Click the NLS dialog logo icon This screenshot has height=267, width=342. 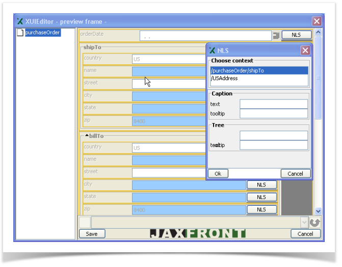pyautogui.click(x=212, y=51)
